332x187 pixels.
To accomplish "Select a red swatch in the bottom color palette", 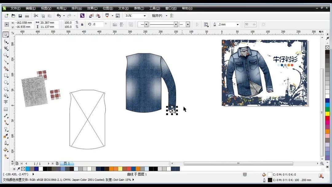I will pos(129,169).
